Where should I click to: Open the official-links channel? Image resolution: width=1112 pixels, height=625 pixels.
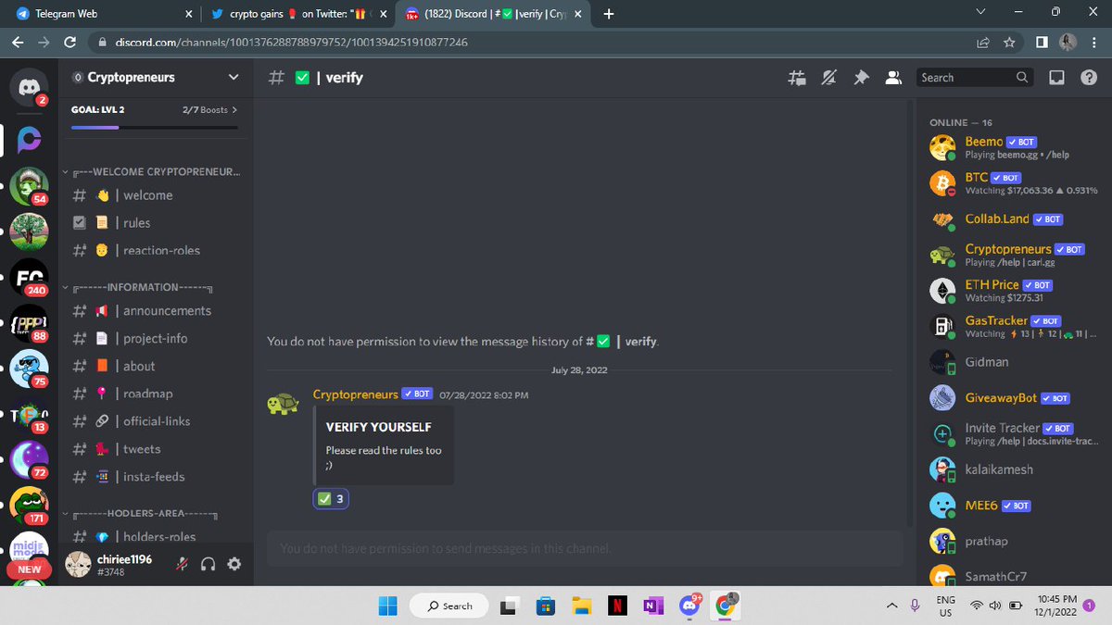(x=156, y=421)
